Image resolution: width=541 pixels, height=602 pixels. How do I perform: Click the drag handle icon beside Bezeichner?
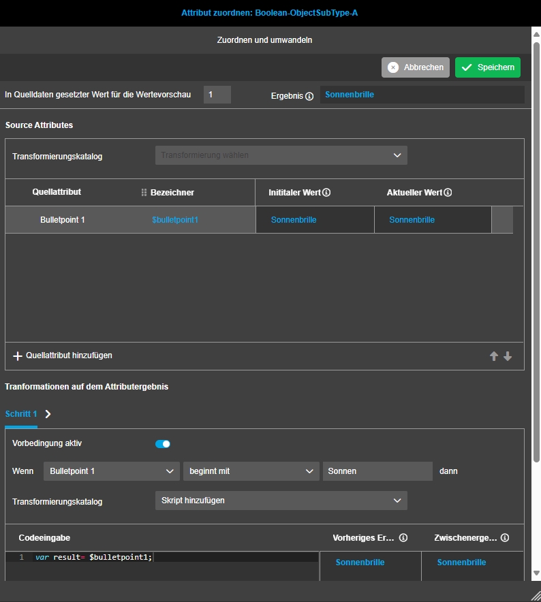(x=144, y=193)
